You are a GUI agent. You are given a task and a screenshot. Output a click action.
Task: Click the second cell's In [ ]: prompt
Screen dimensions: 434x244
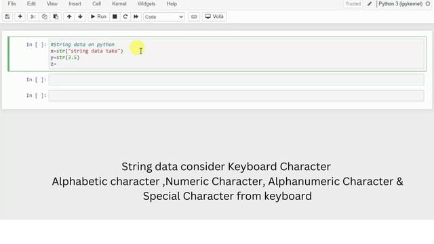pyautogui.click(x=36, y=80)
